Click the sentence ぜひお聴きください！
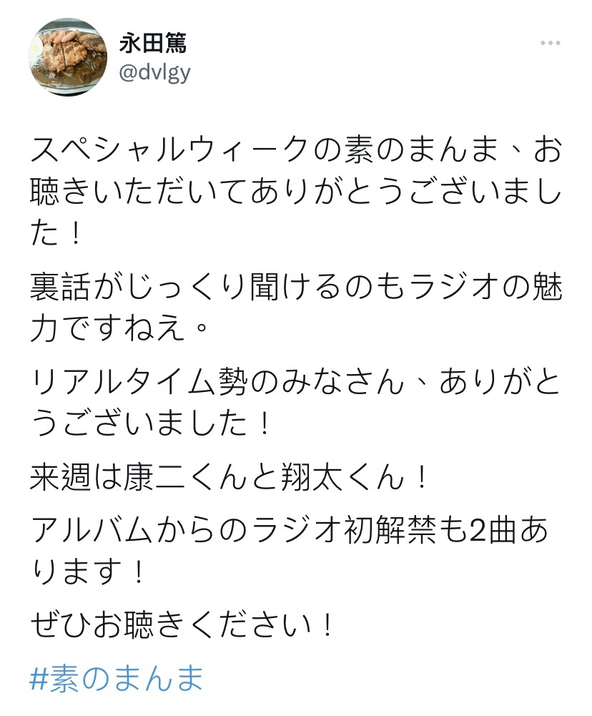 point(182,626)
